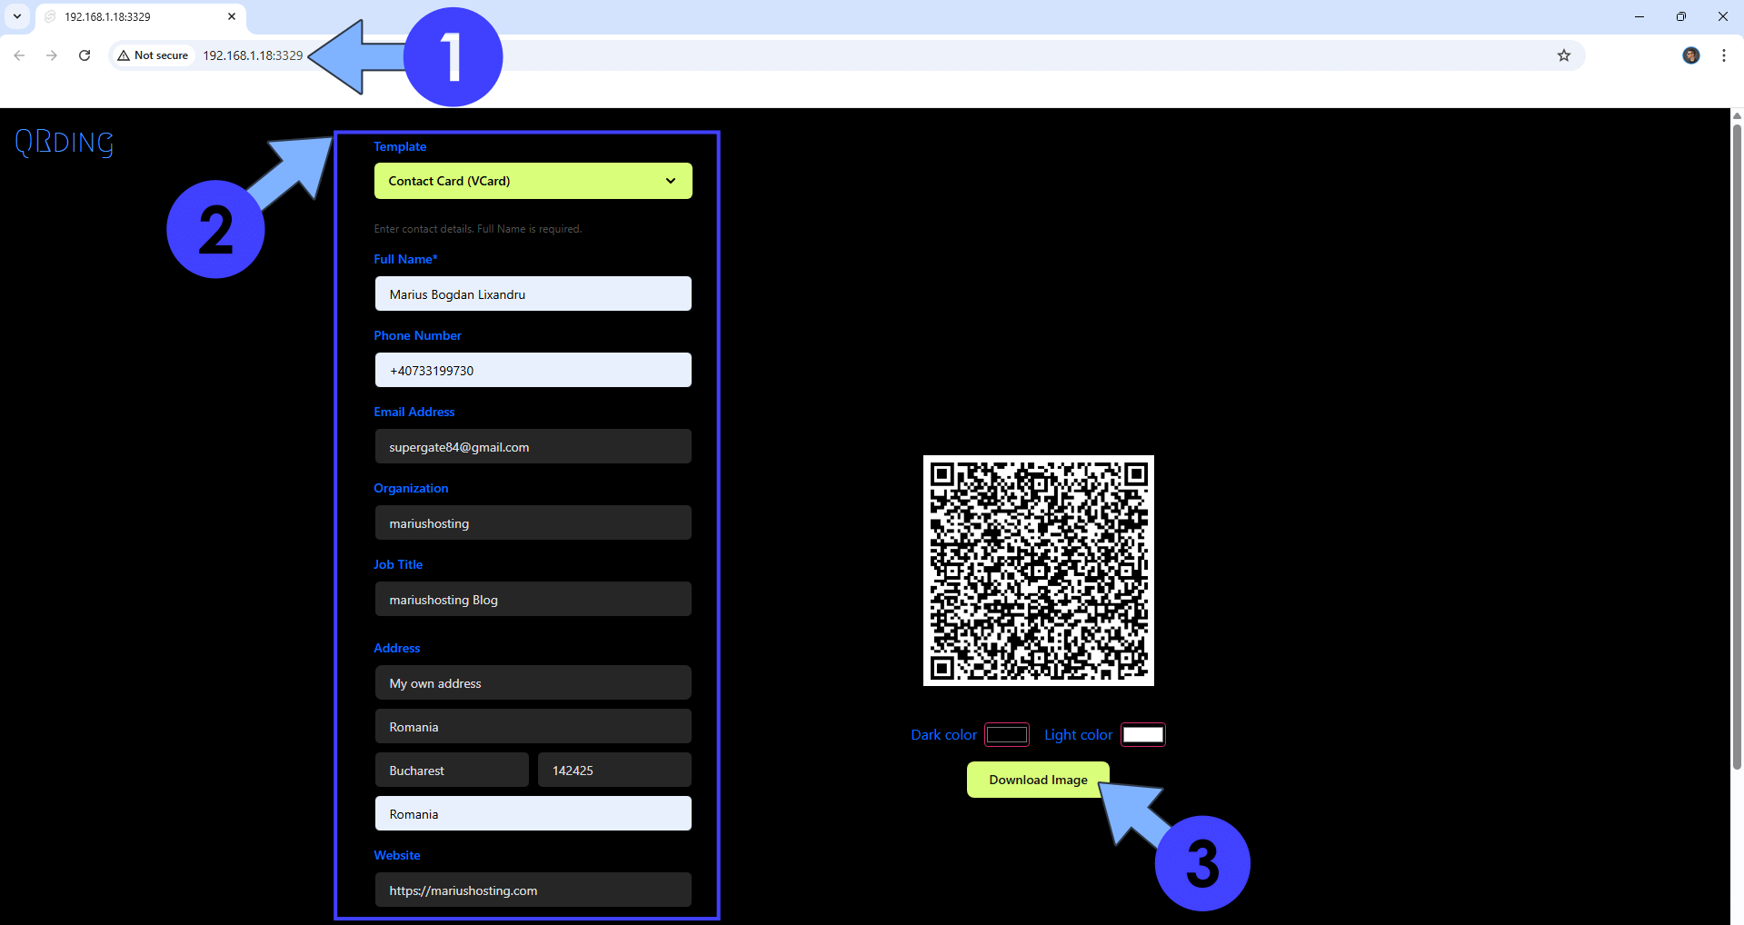
Task: Click the Full Name input field
Action: (533, 293)
